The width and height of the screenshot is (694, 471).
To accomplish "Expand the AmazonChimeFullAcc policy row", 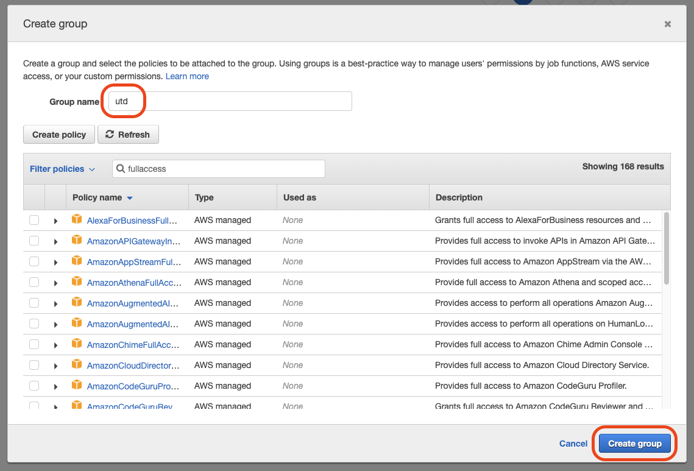I will (x=55, y=345).
